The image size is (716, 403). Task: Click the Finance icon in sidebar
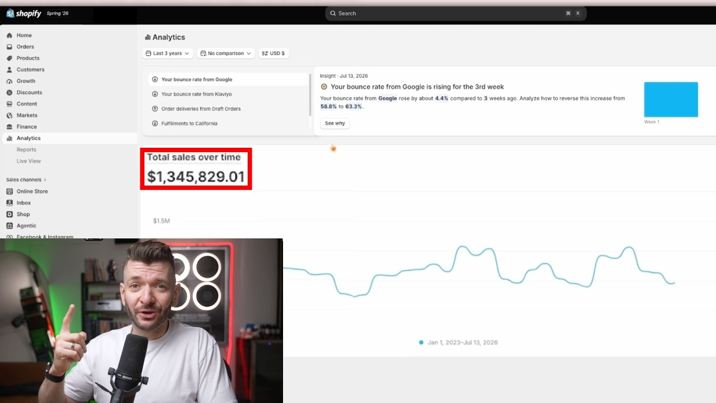click(10, 127)
